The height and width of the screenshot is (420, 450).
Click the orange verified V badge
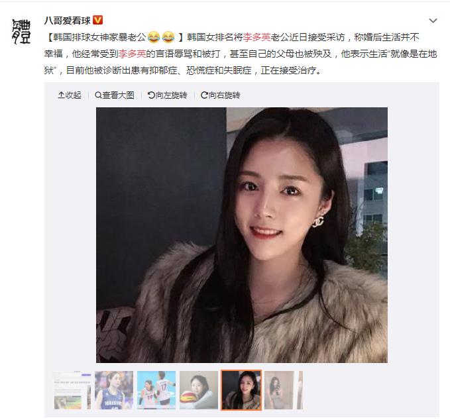coord(98,20)
